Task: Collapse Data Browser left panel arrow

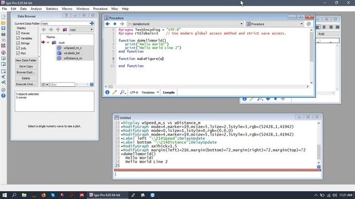Action: pos(39,56)
